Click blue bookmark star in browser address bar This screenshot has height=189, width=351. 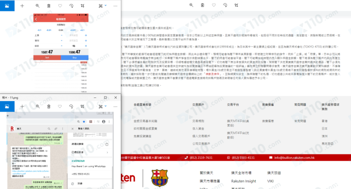click(84, 121)
